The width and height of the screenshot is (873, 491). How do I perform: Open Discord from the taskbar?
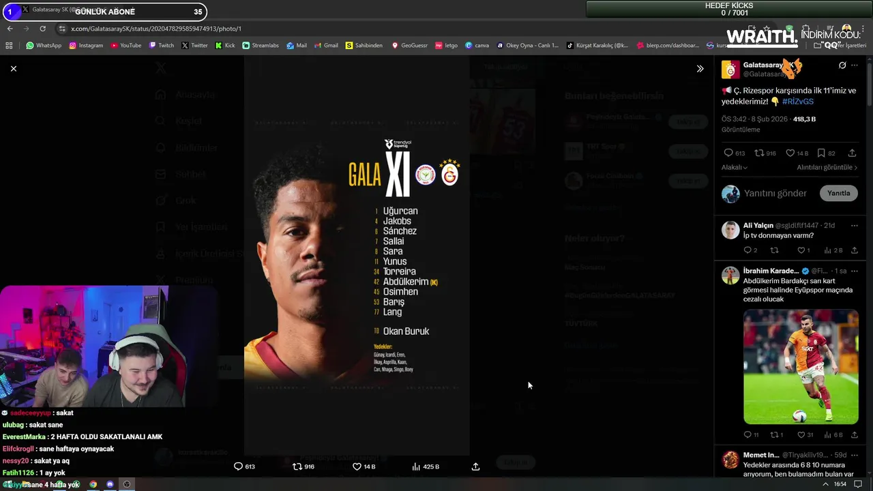[110, 484]
